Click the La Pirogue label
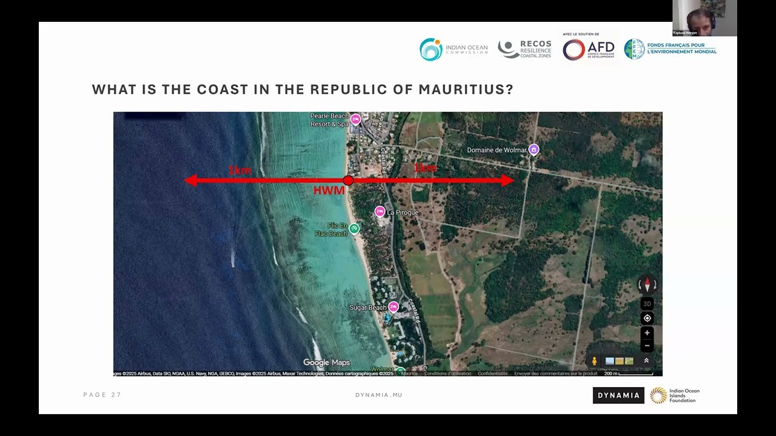Image resolution: width=776 pixels, height=436 pixels. click(403, 213)
